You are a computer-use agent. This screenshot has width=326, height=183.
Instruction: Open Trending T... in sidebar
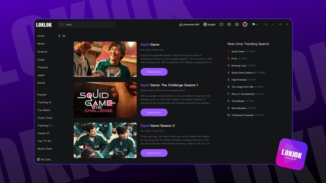[x=45, y=126]
